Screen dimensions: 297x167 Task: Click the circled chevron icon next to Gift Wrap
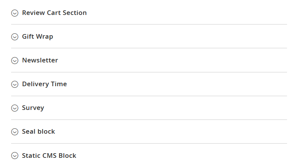coord(15,37)
